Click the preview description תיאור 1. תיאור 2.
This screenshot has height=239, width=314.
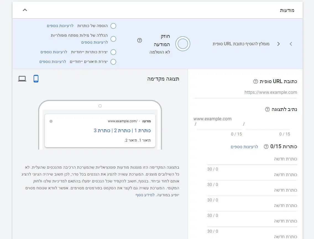tap(138, 140)
